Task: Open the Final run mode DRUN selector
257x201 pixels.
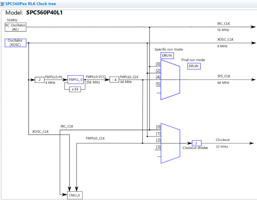Action: tap(194, 66)
